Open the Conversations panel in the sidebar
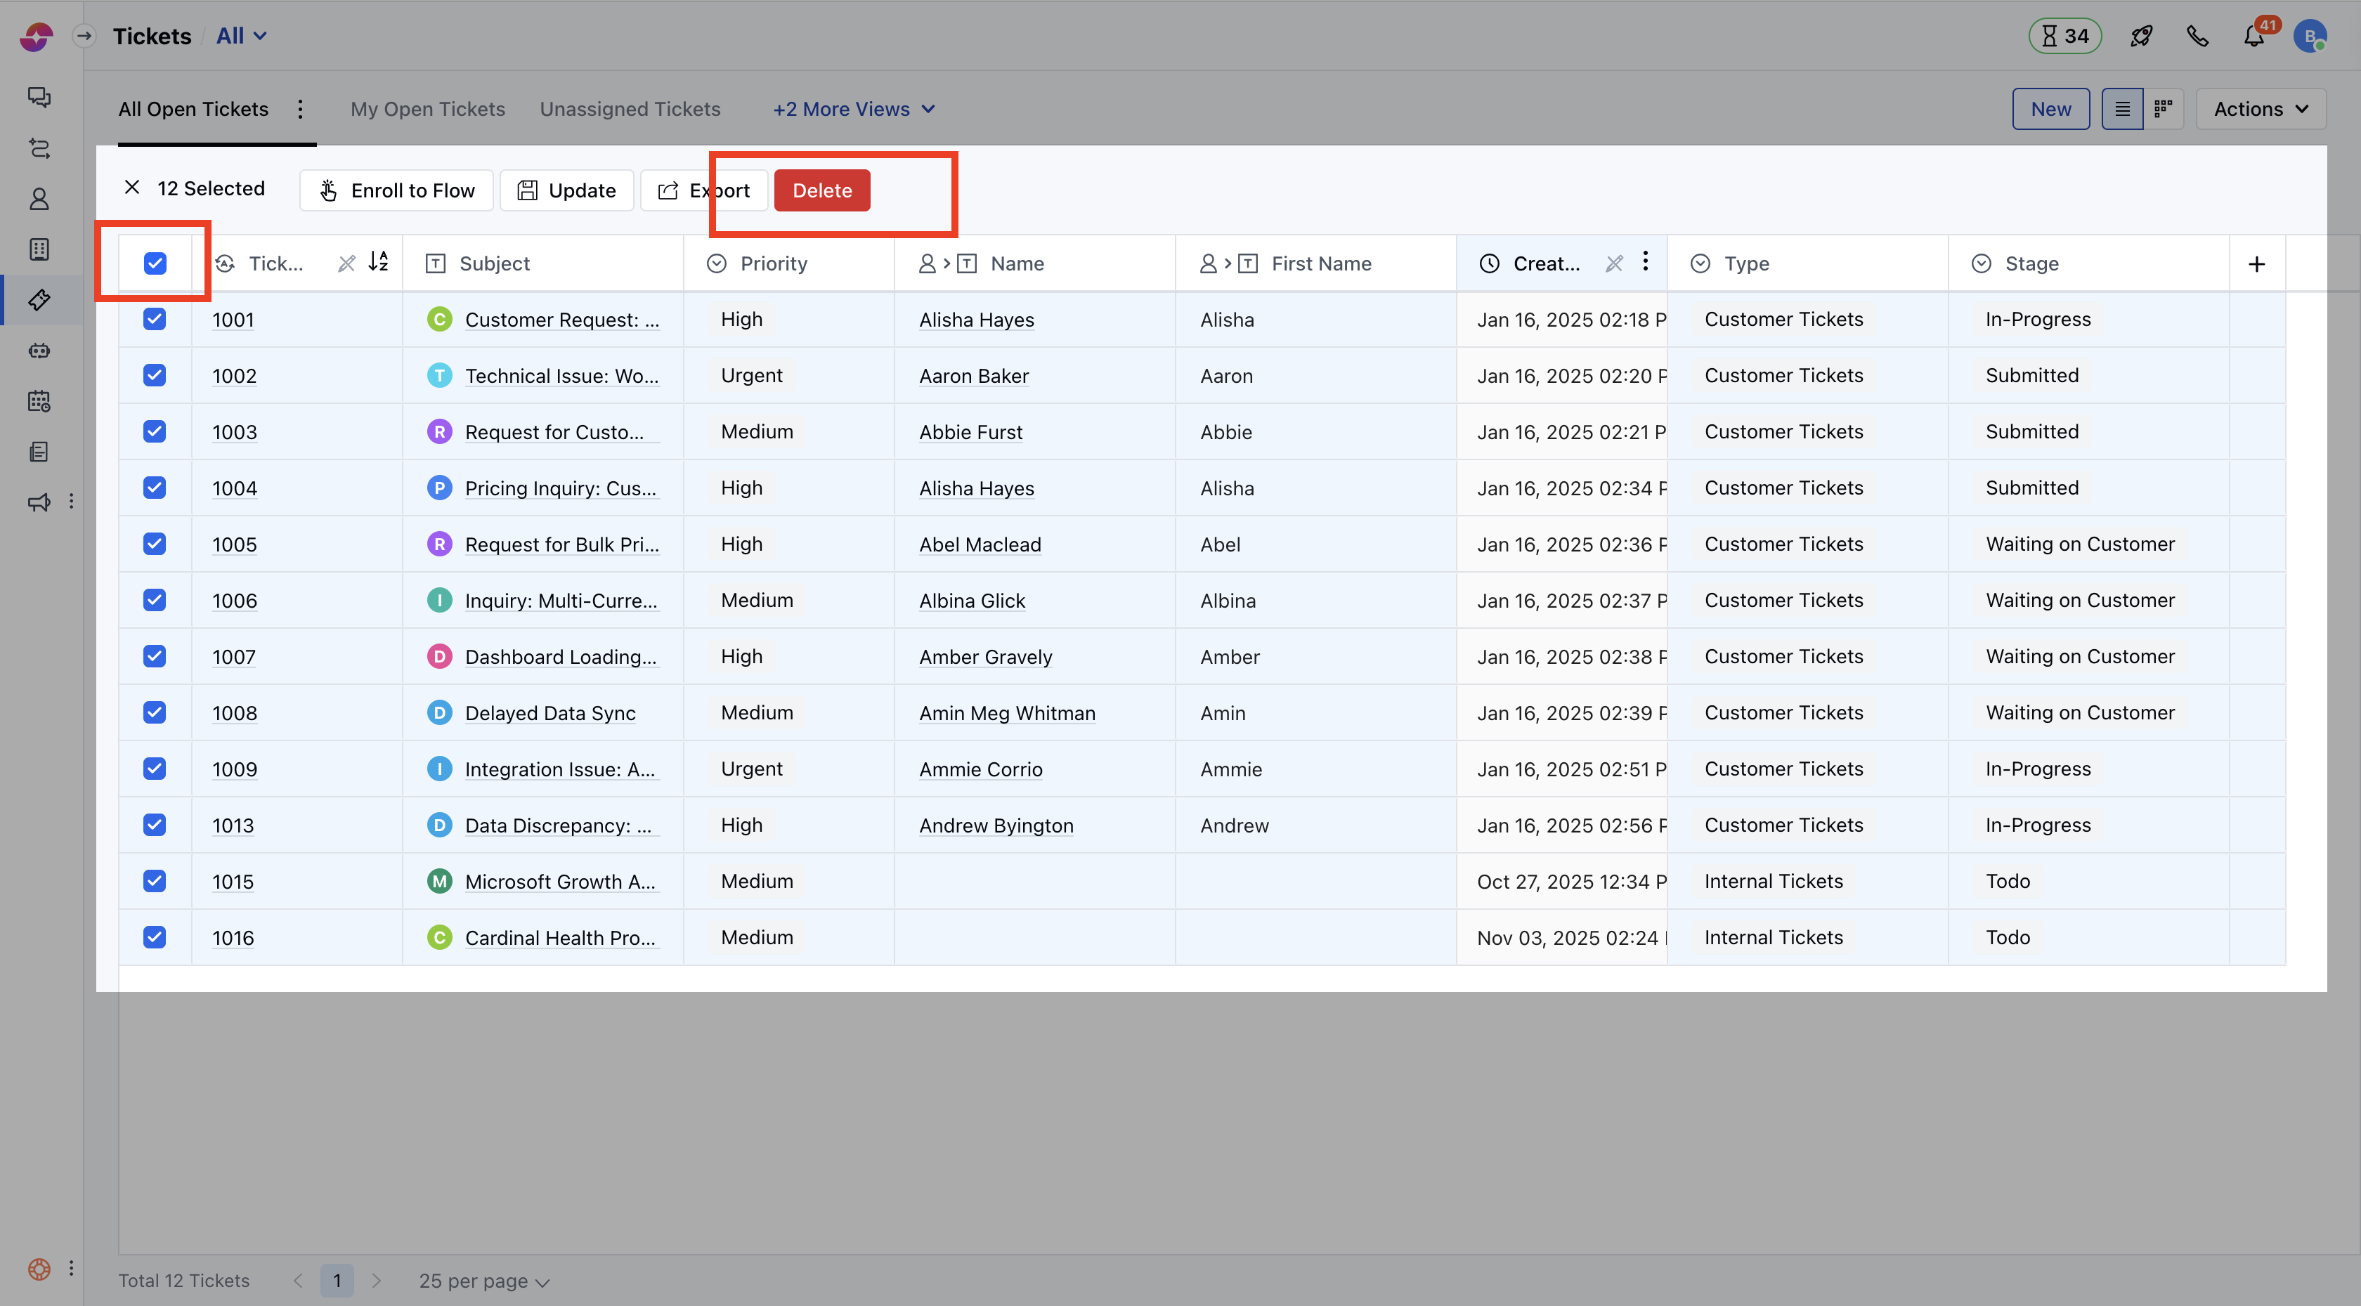Viewport: 2361px width, 1306px height. (x=39, y=96)
